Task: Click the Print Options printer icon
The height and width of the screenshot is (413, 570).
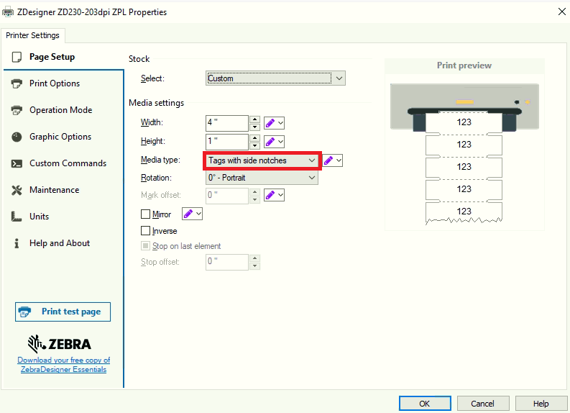Action: coord(17,83)
